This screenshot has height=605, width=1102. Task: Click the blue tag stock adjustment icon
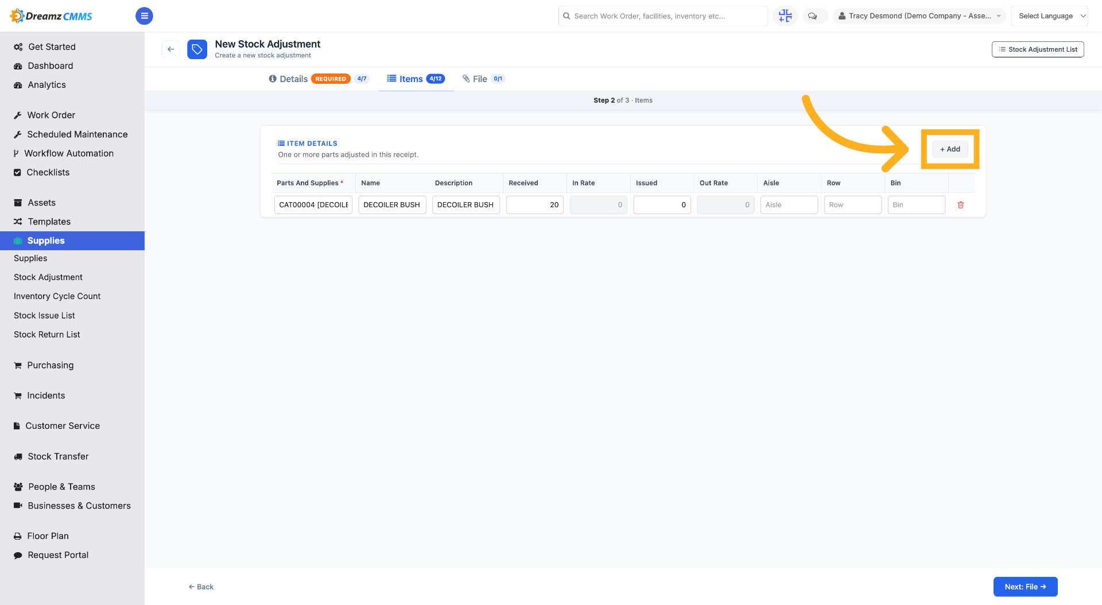pos(197,49)
